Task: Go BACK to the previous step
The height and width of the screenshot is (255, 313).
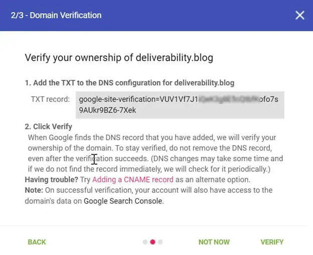Action: point(37,242)
